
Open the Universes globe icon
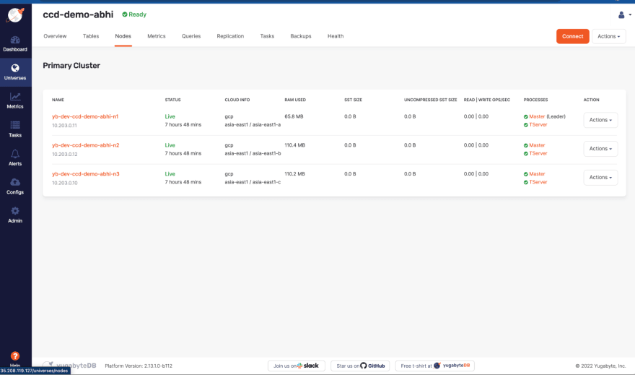click(15, 68)
